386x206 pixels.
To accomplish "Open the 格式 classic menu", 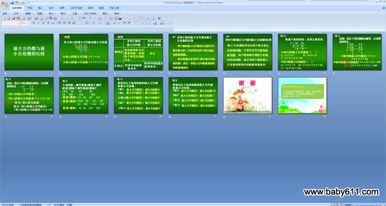I will (64, 14).
